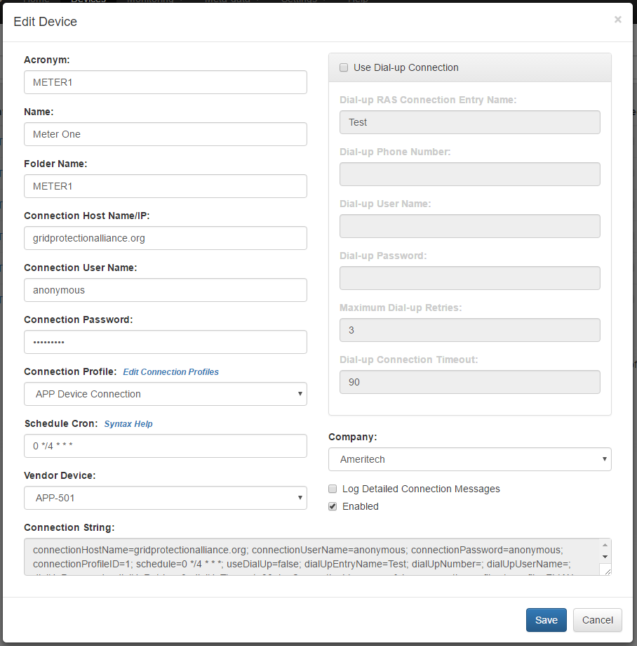Click into the Name field

(x=166, y=134)
